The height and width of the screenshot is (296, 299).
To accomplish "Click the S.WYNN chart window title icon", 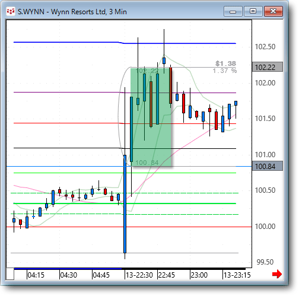I will [11, 11].
